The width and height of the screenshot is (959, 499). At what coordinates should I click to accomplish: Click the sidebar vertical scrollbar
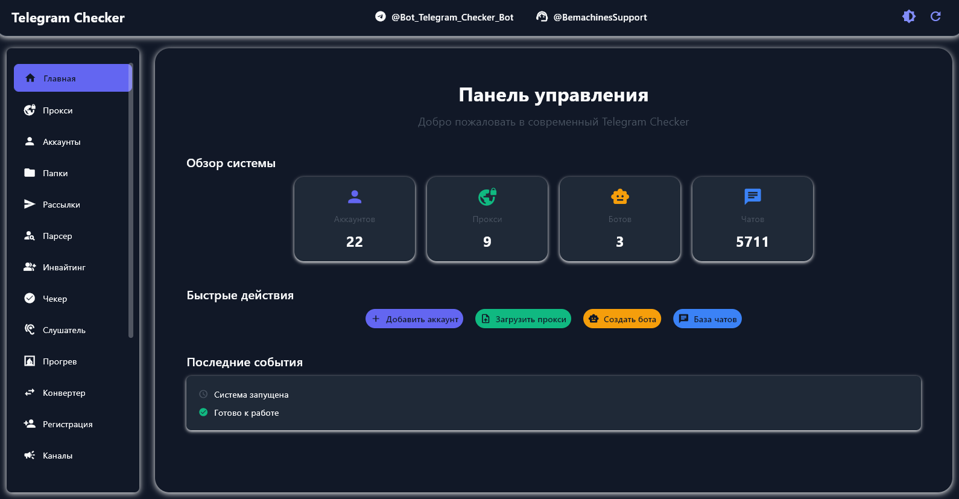tap(131, 199)
